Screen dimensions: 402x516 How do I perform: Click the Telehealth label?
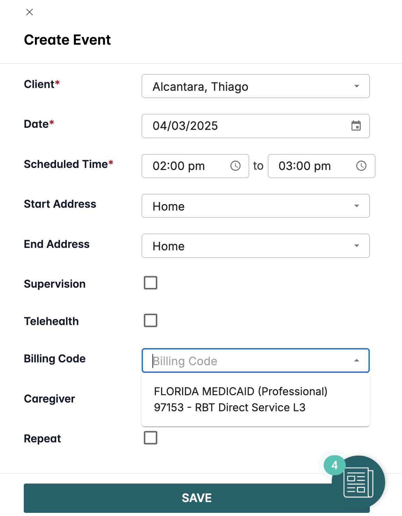coord(51,321)
